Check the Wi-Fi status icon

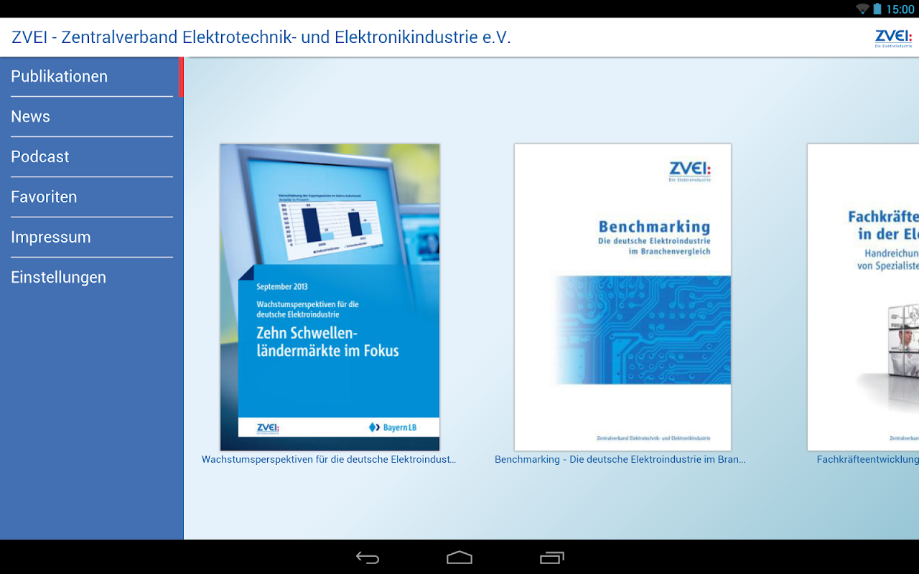pos(862,9)
